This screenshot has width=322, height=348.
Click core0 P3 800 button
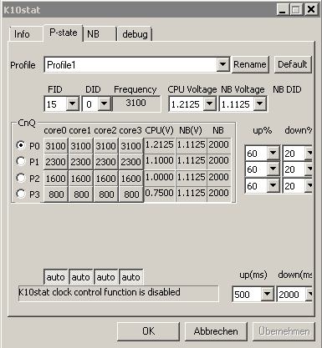(x=56, y=194)
